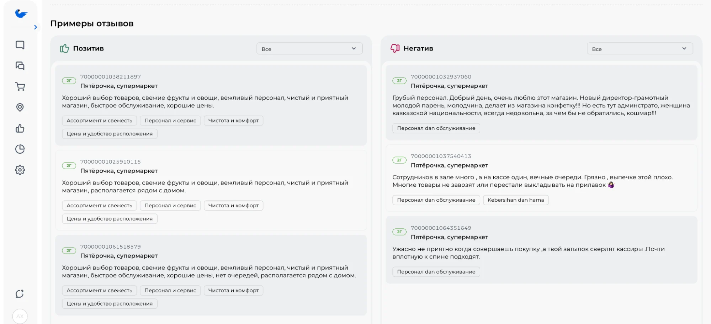Open the single chat bubble sidebar icon
This screenshot has width=711, height=324.
(x=20, y=45)
